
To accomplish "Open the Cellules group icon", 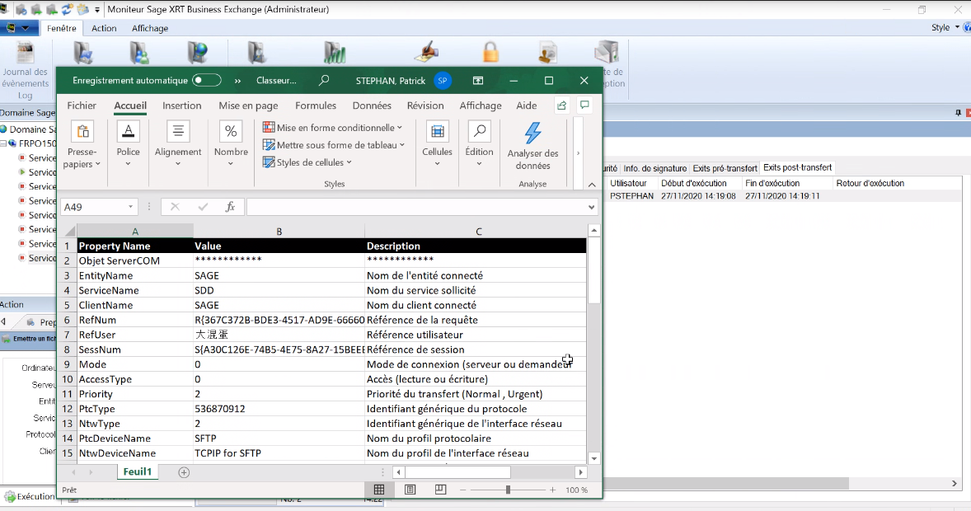I will tap(437, 132).
